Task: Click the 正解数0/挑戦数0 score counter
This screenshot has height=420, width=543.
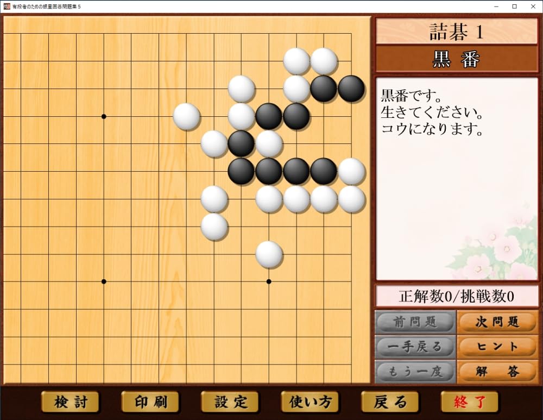Action: (x=457, y=296)
